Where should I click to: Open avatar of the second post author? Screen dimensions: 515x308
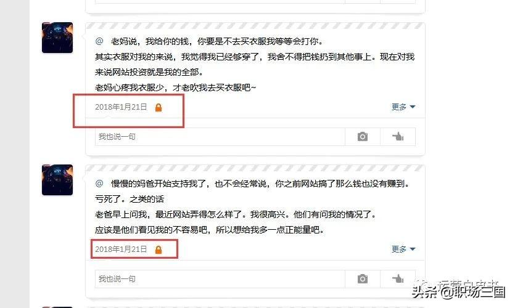(57, 180)
